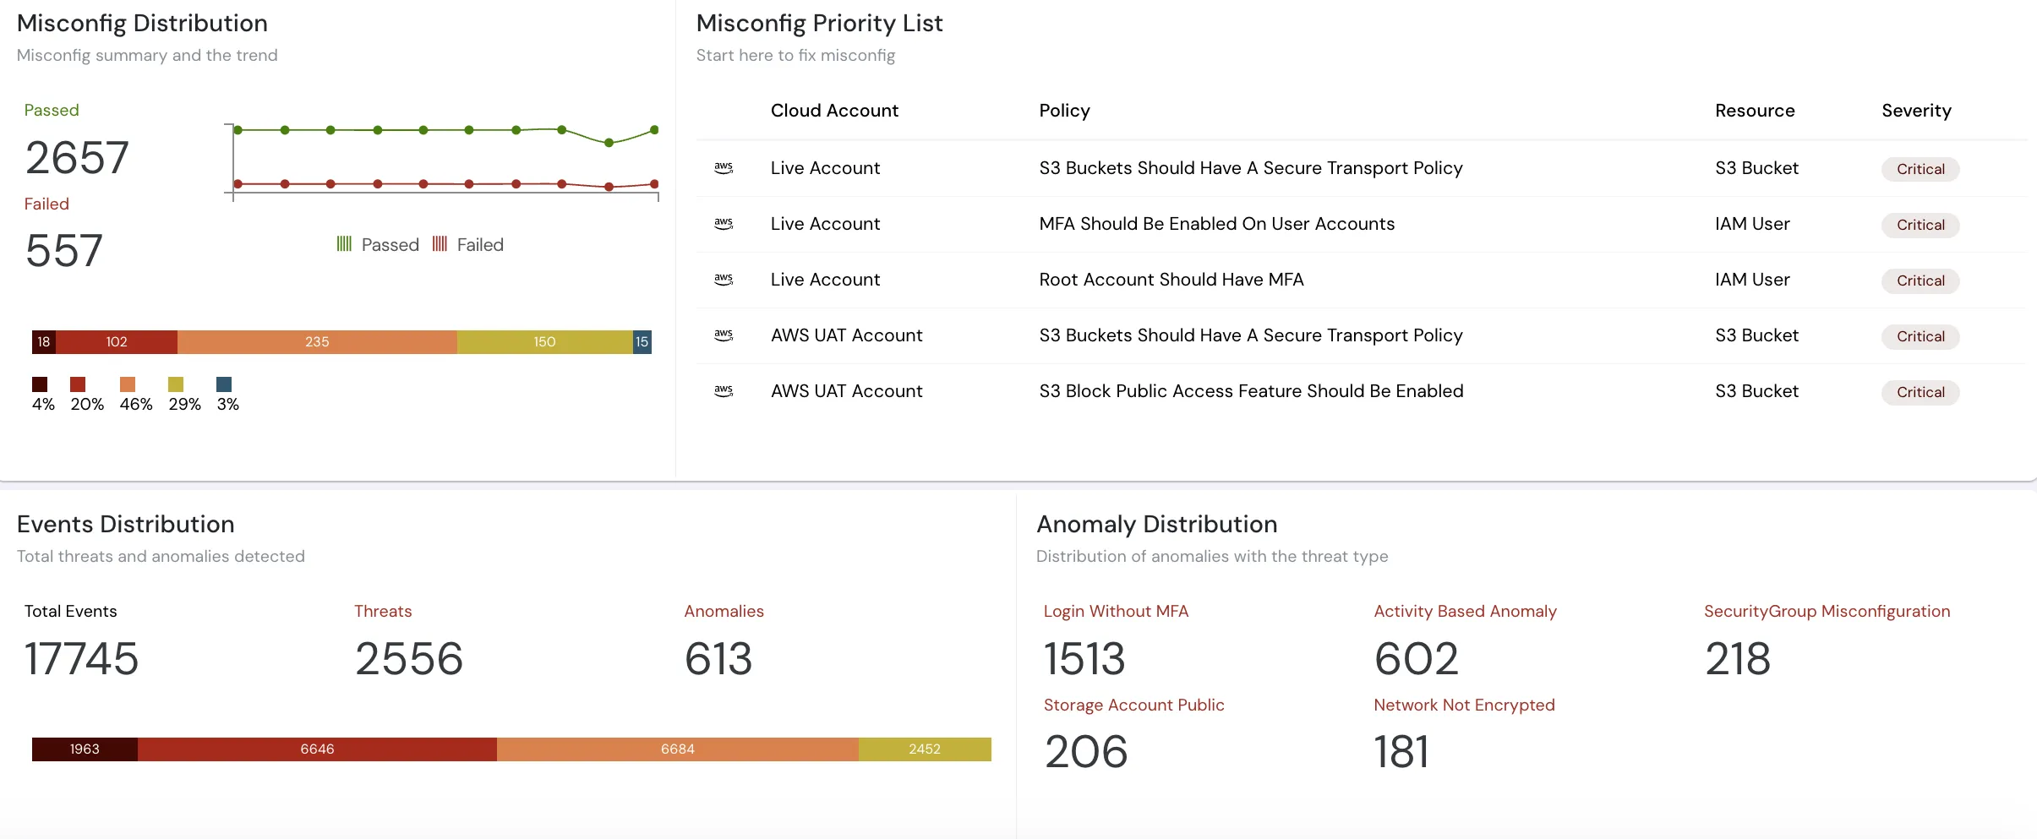Click the AWS icon beside Root Account Should Have MFA
The image size is (2037, 839).
coord(724,280)
